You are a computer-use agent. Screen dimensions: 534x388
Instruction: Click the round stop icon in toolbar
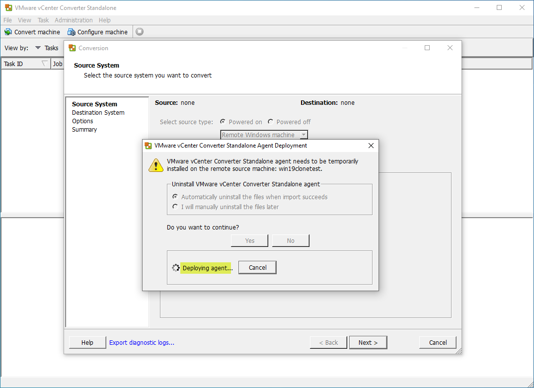140,32
